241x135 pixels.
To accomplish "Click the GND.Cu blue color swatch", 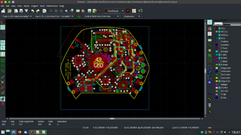I will [217, 35].
